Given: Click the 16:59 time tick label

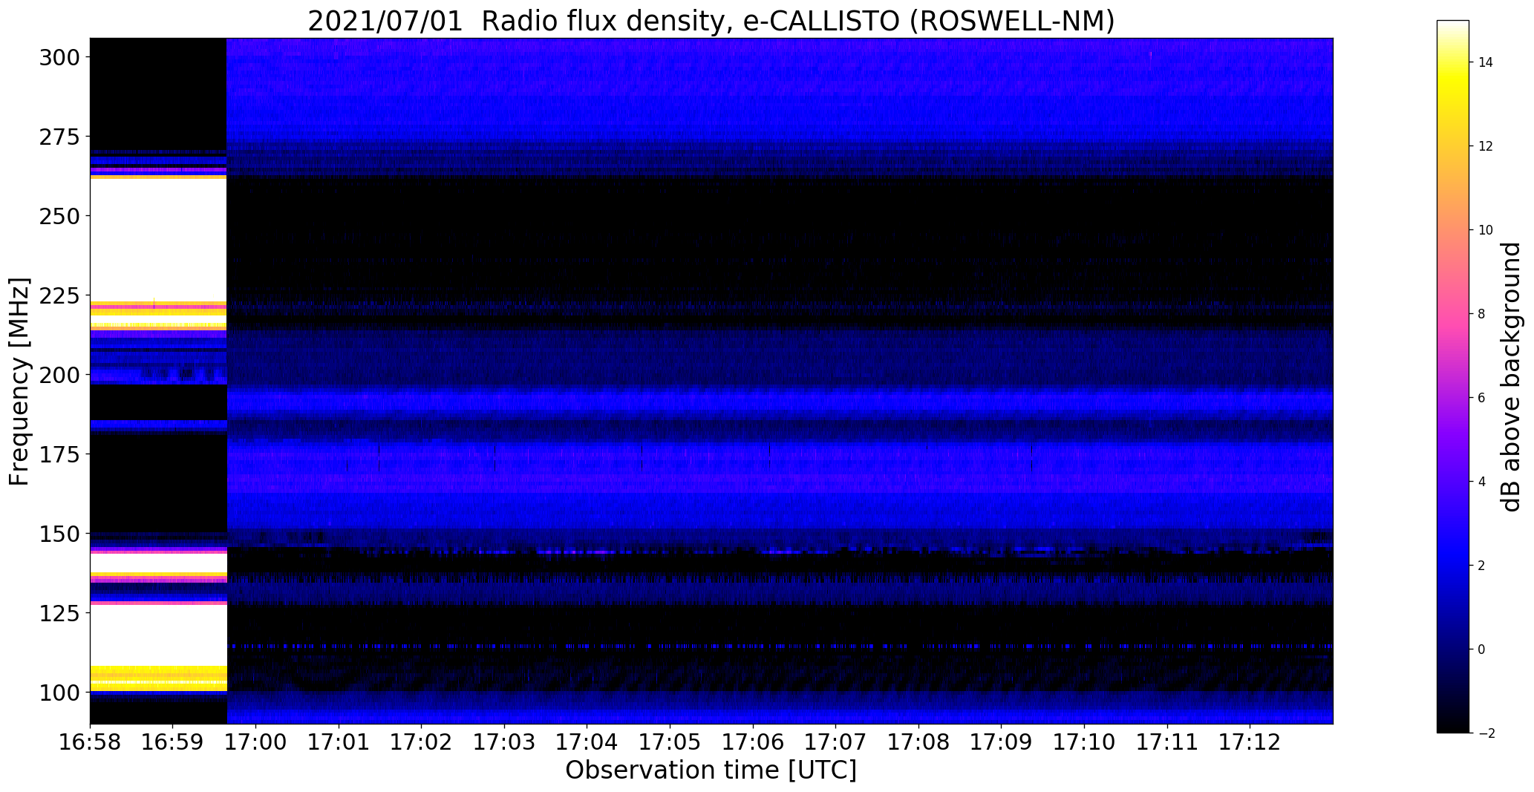Looking at the screenshot, I should point(173,743).
